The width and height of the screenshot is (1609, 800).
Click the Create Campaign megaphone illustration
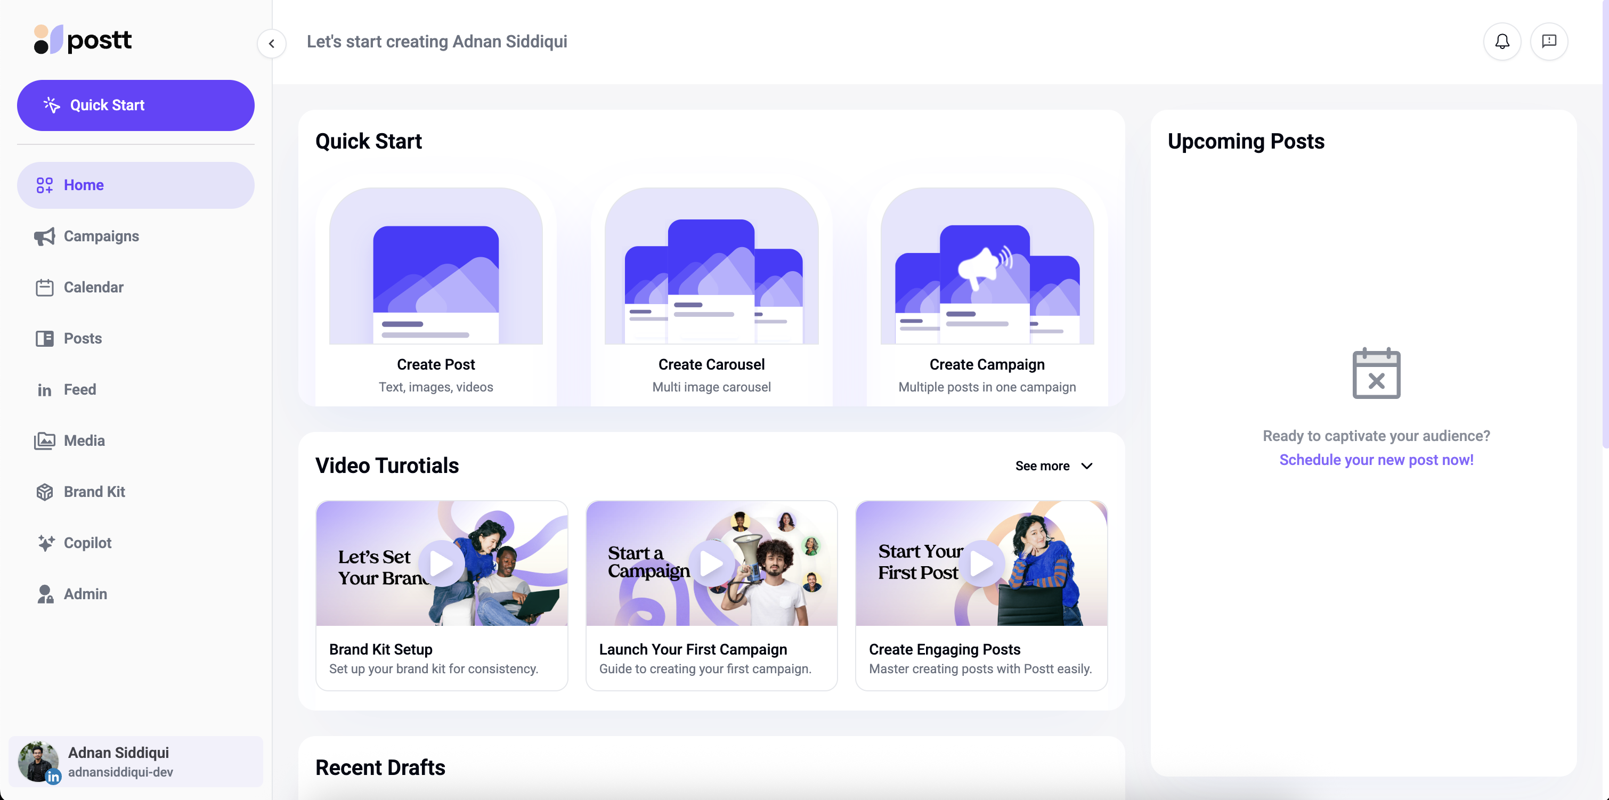pyautogui.click(x=987, y=266)
